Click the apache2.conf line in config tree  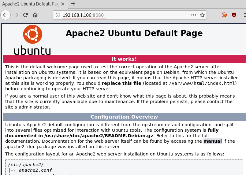click(x=35, y=170)
